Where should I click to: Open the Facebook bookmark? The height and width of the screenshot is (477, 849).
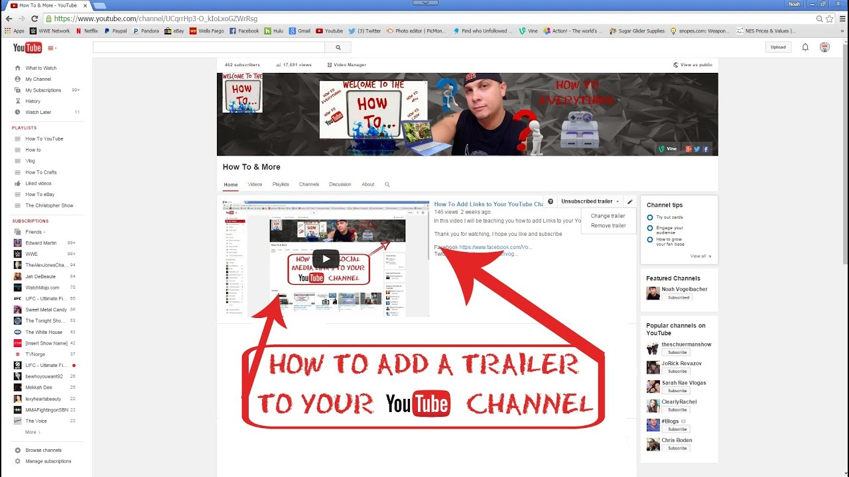[x=244, y=30]
